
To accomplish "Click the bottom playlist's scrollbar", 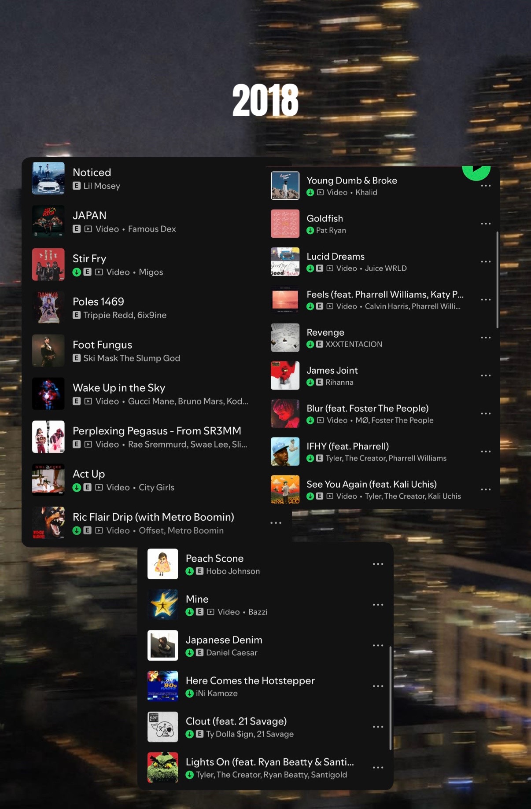I will 390,698.
